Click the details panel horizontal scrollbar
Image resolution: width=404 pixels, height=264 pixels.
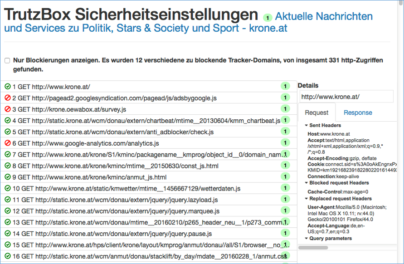click(x=313, y=248)
